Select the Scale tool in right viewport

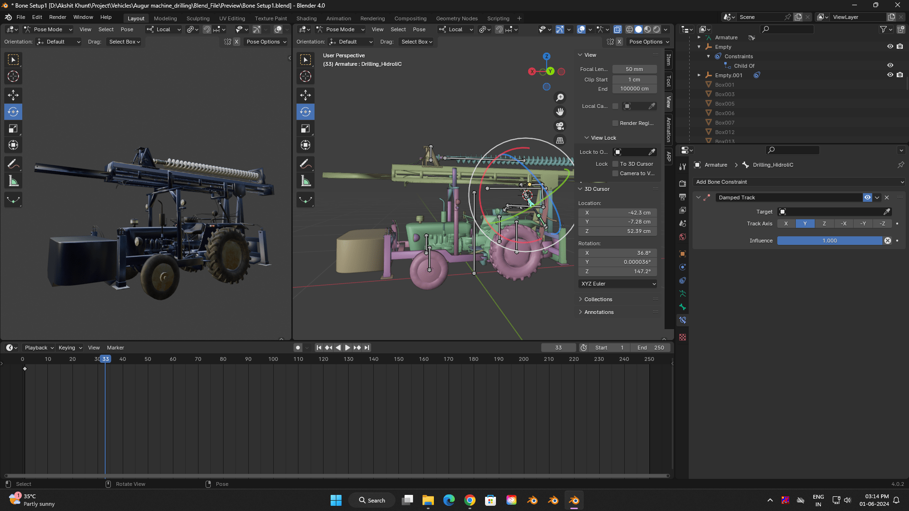tap(306, 129)
